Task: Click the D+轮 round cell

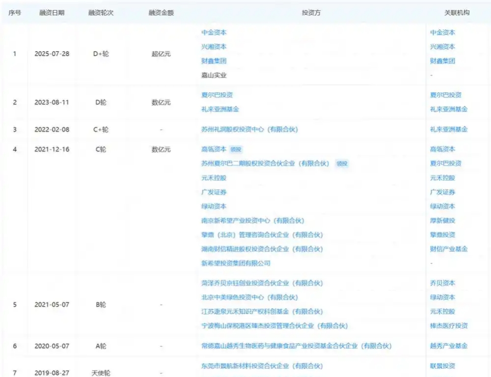Action: pos(101,54)
